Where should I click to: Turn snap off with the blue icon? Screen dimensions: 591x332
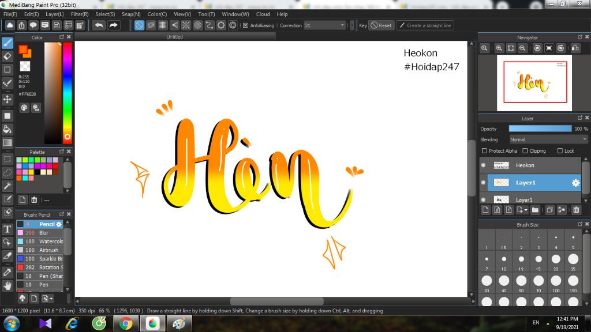[x=139, y=25]
